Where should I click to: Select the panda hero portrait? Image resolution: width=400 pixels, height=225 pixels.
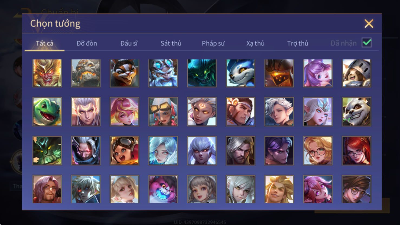pos(356,112)
